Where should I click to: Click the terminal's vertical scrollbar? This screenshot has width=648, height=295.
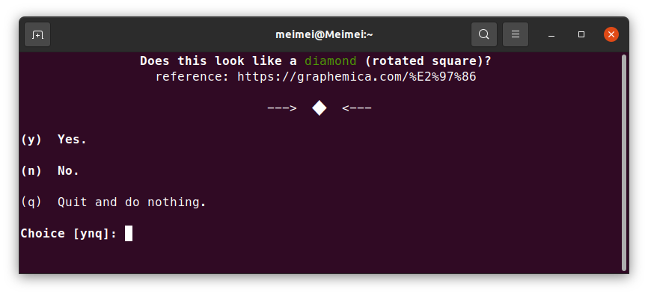point(624,163)
